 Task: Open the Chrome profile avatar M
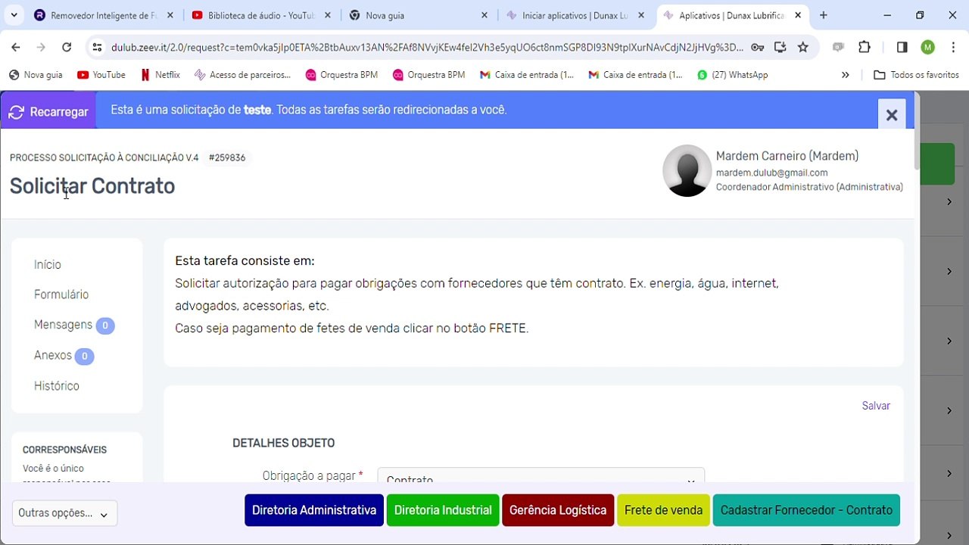click(927, 47)
